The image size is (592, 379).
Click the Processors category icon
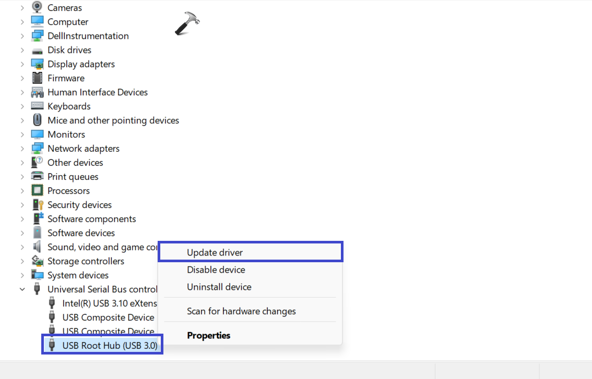pyautogui.click(x=37, y=191)
